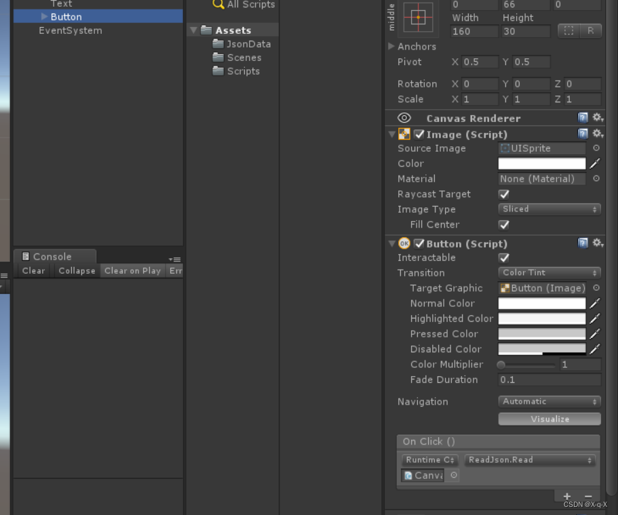Toggle the Button (Script) component checkbox
The height and width of the screenshot is (515, 618).
(x=419, y=244)
